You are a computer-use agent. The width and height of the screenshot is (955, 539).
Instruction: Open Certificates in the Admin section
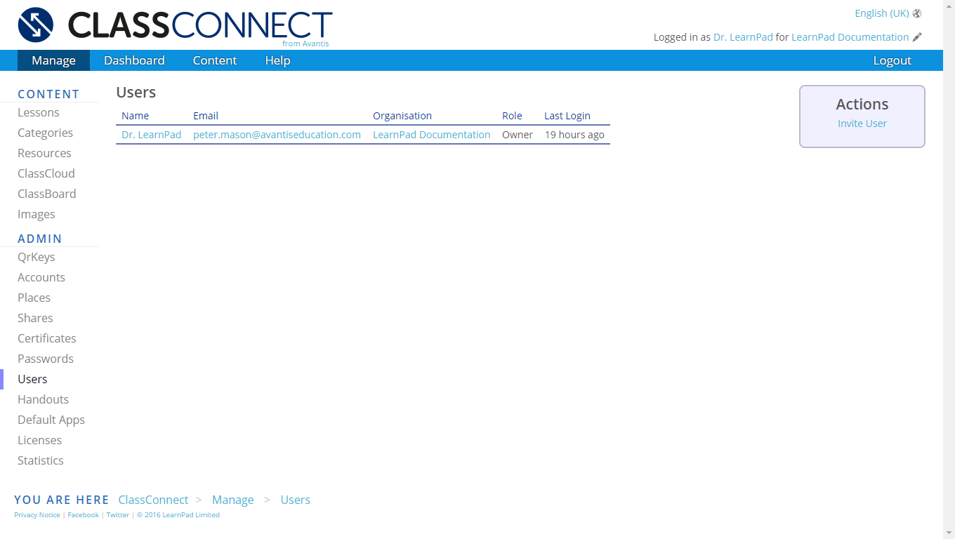coord(47,338)
